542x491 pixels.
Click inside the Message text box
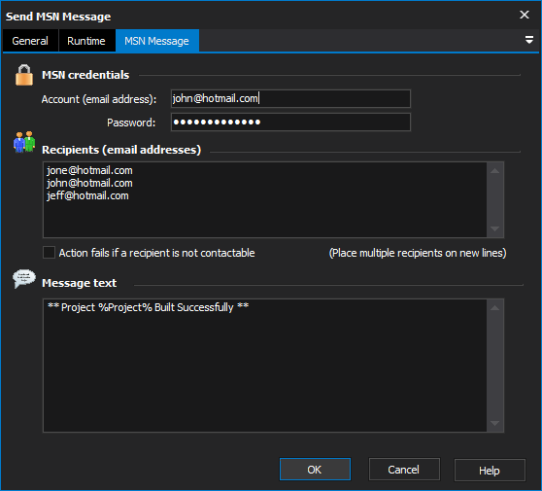pyautogui.click(x=265, y=366)
